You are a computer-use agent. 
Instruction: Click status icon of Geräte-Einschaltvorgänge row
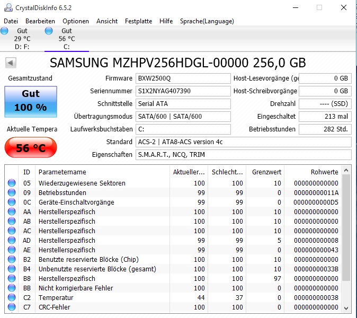[x=12, y=202]
